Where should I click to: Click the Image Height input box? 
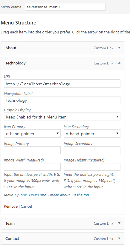pos(92,167)
